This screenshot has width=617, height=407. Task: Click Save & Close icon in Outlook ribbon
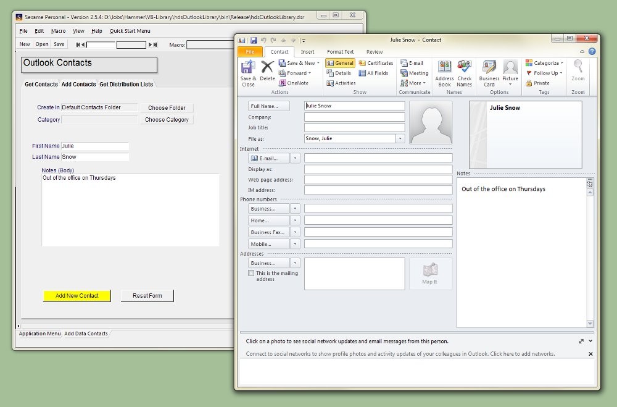tap(248, 73)
